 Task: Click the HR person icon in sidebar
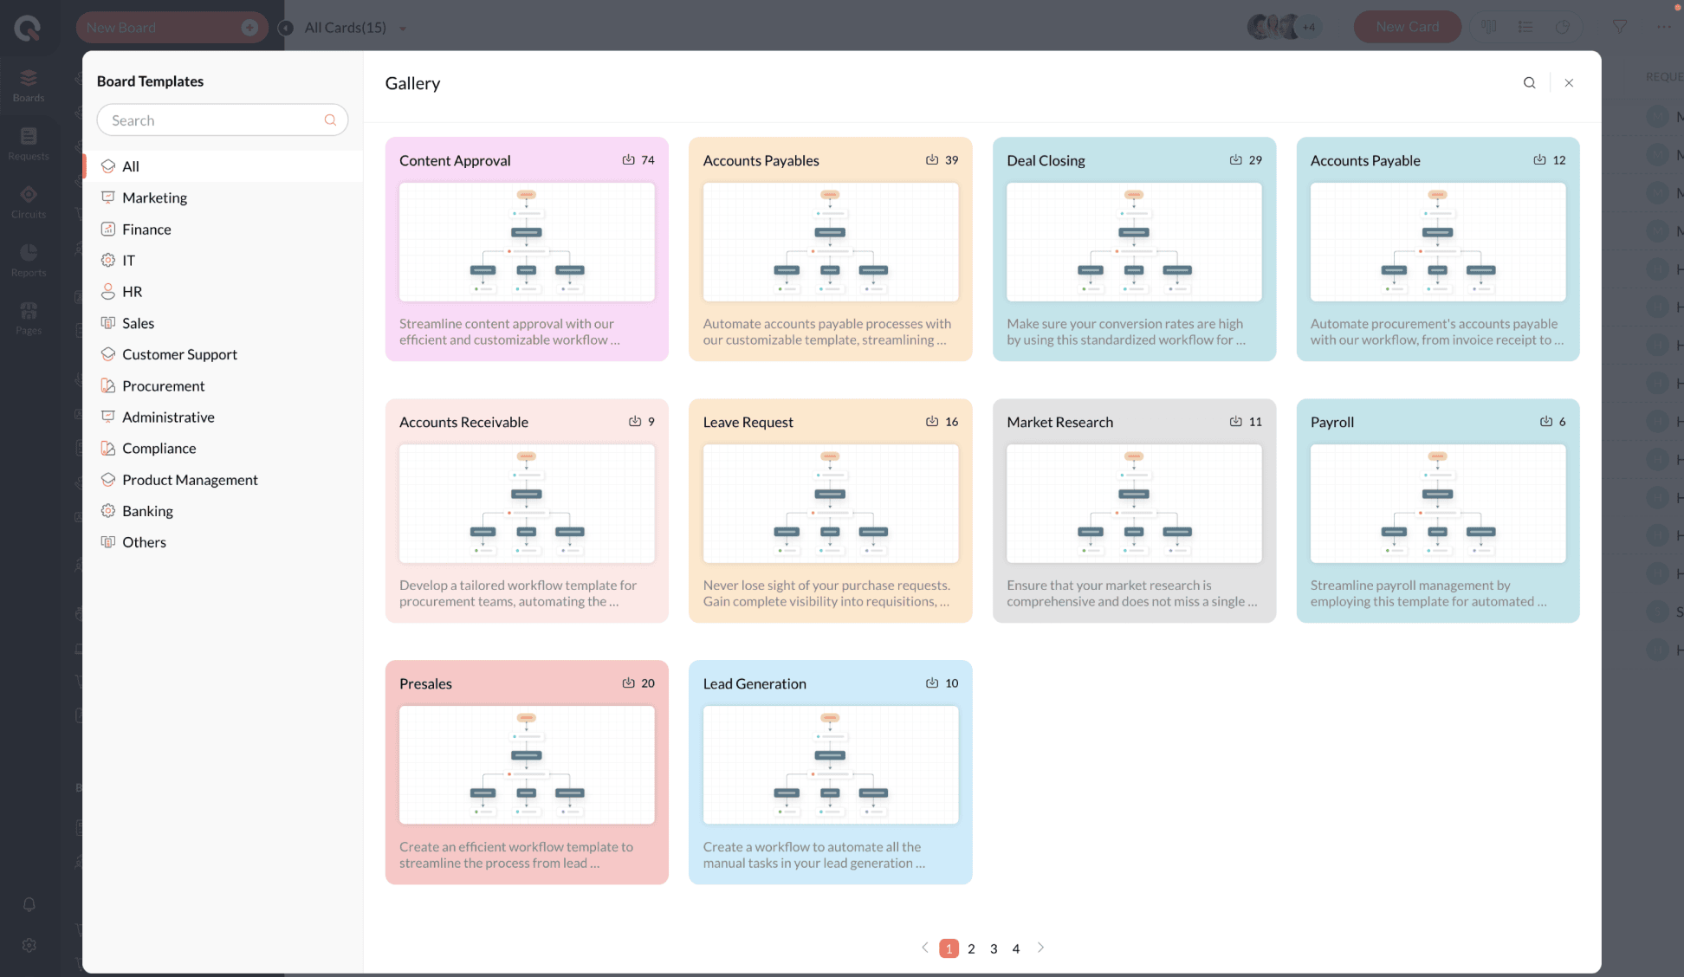tap(108, 292)
